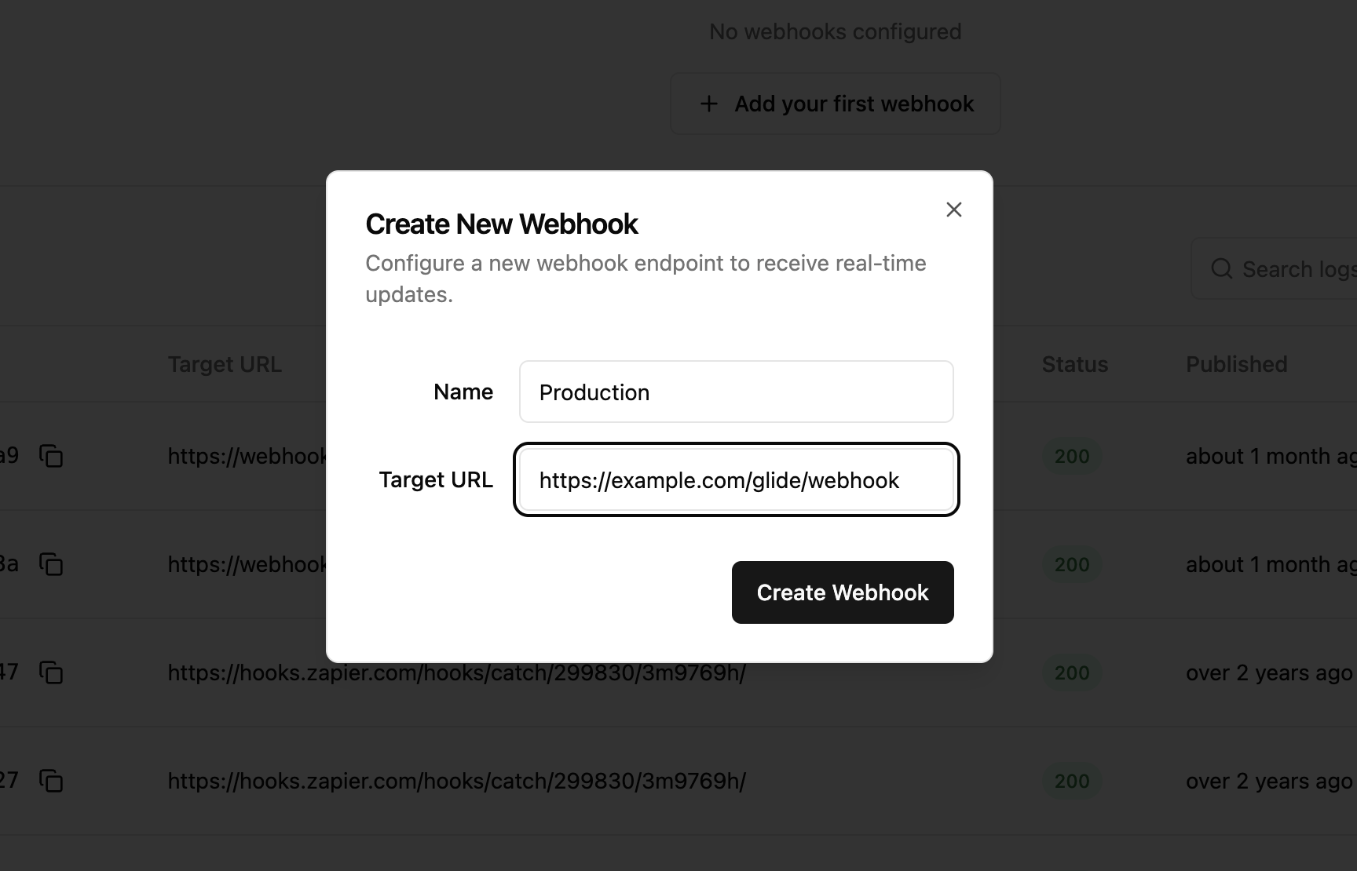Click Add your first webhook button
Viewport: 1357px width, 871px height.
coord(835,104)
